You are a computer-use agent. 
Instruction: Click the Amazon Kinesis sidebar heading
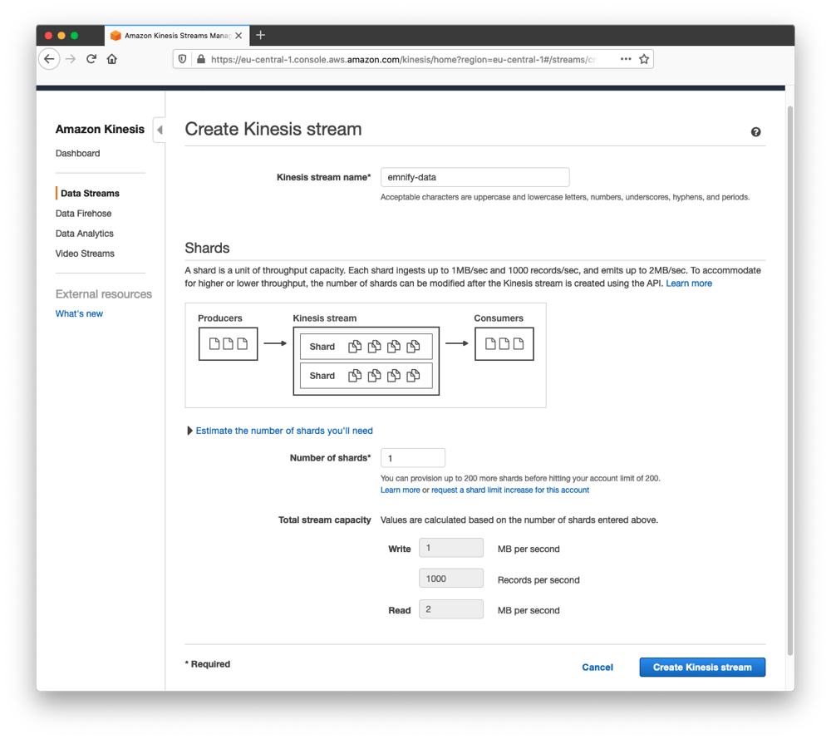click(x=100, y=129)
